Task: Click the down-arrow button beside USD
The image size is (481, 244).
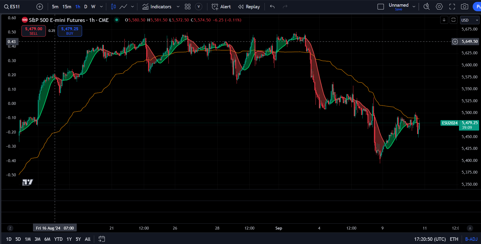Action: [444, 20]
